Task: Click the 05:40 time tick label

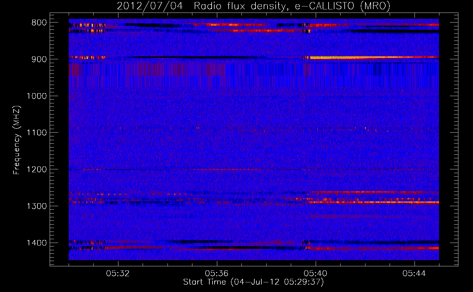Action: click(x=315, y=274)
